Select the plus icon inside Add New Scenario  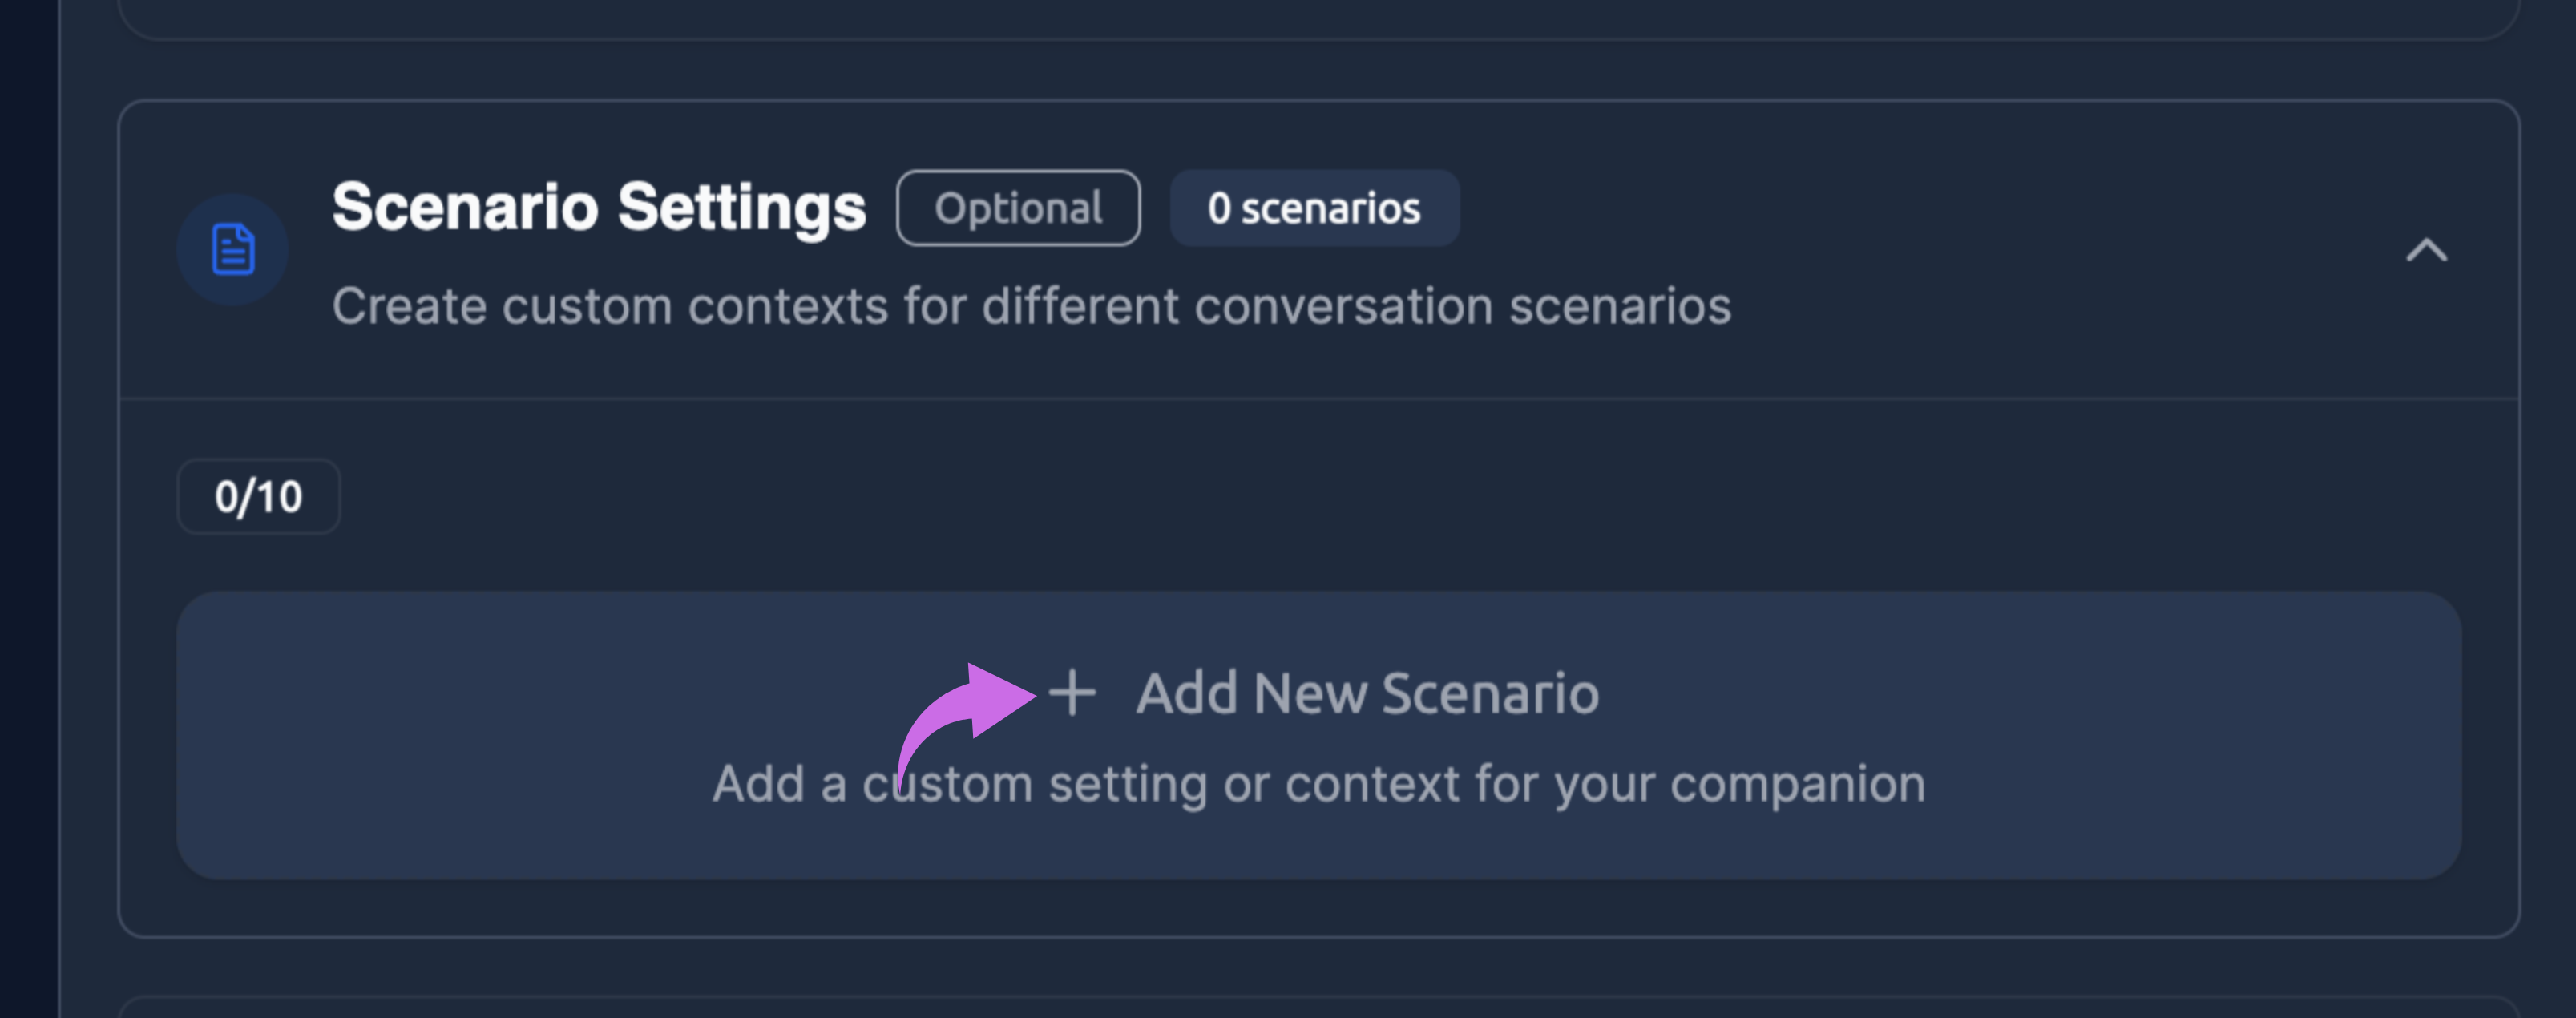click(x=1073, y=692)
